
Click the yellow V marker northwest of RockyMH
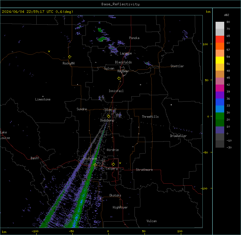click(x=49, y=51)
